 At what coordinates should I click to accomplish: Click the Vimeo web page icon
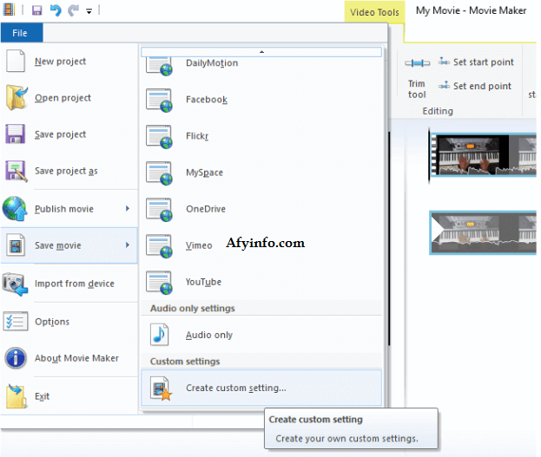(x=159, y=247)
